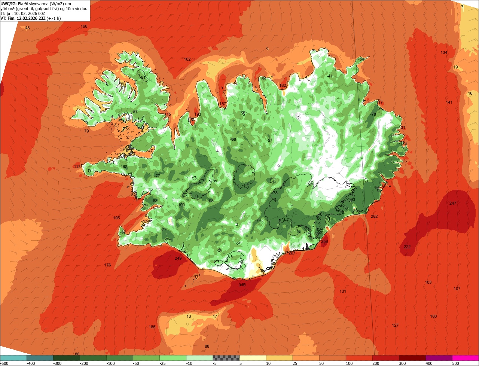This screenshot has height=366, width=479.
Task: Click the map value 222 over the sea
Action: coord(407,247)
